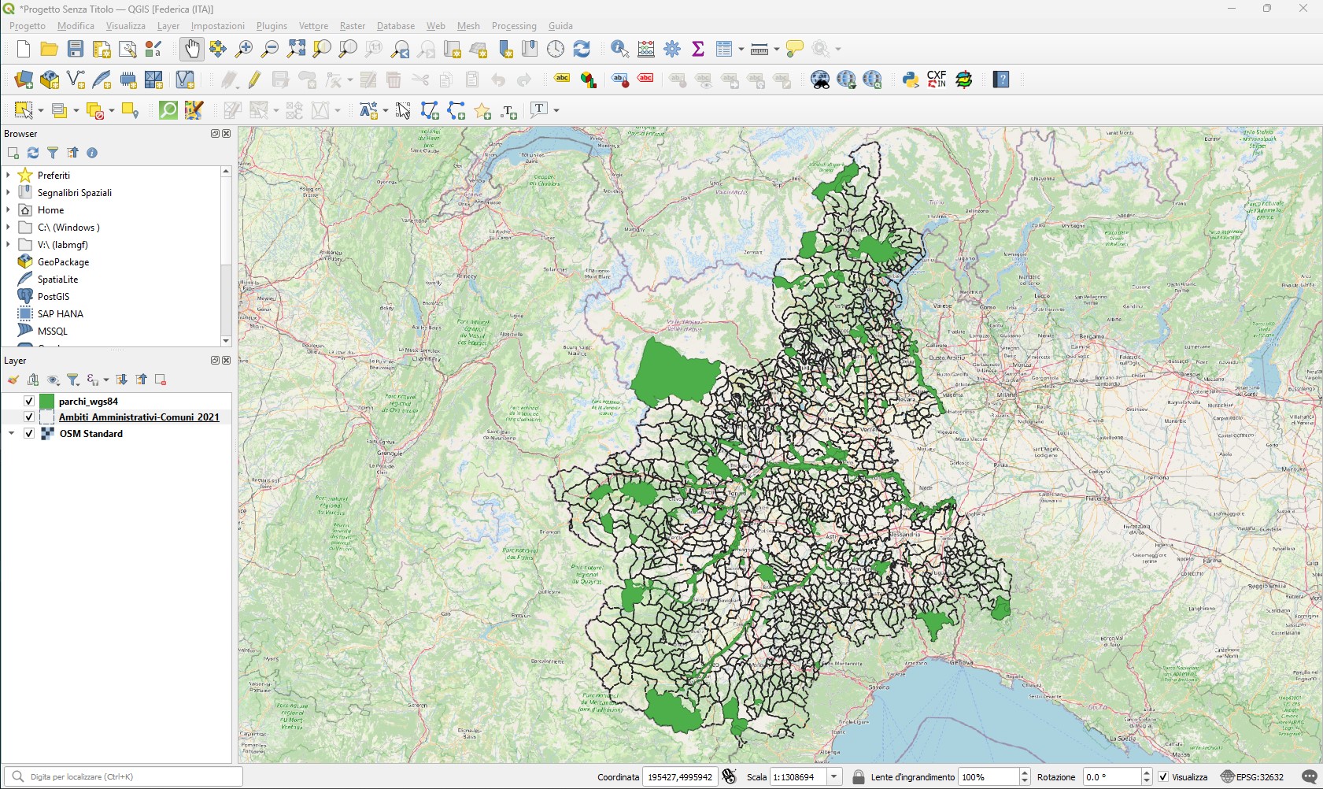Click the Identify Features tool
The height and width of the screenshot is (789, 1323).
[x=619, y=49]
